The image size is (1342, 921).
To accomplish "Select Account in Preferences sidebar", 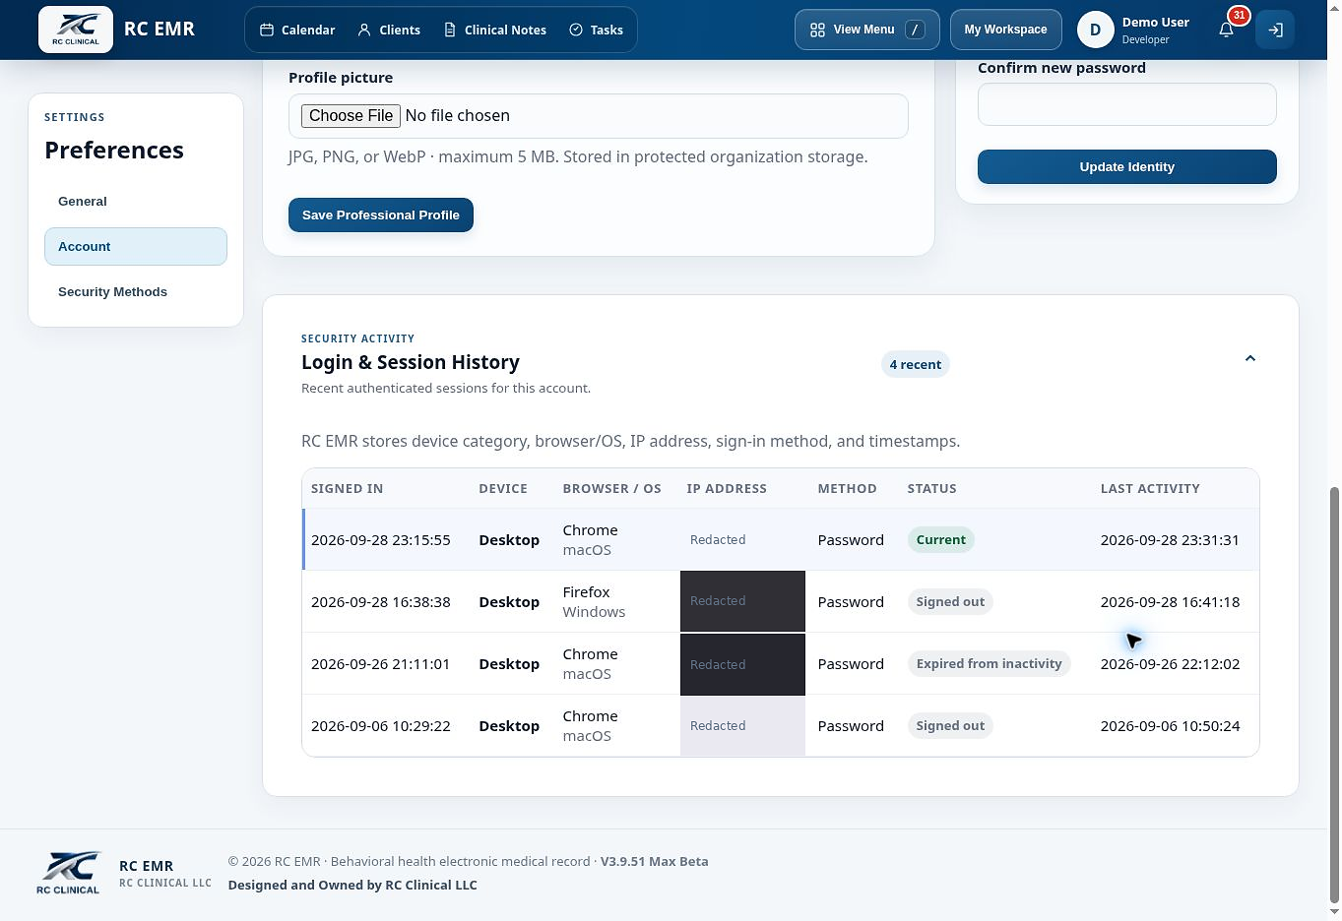I will (136, 246).
